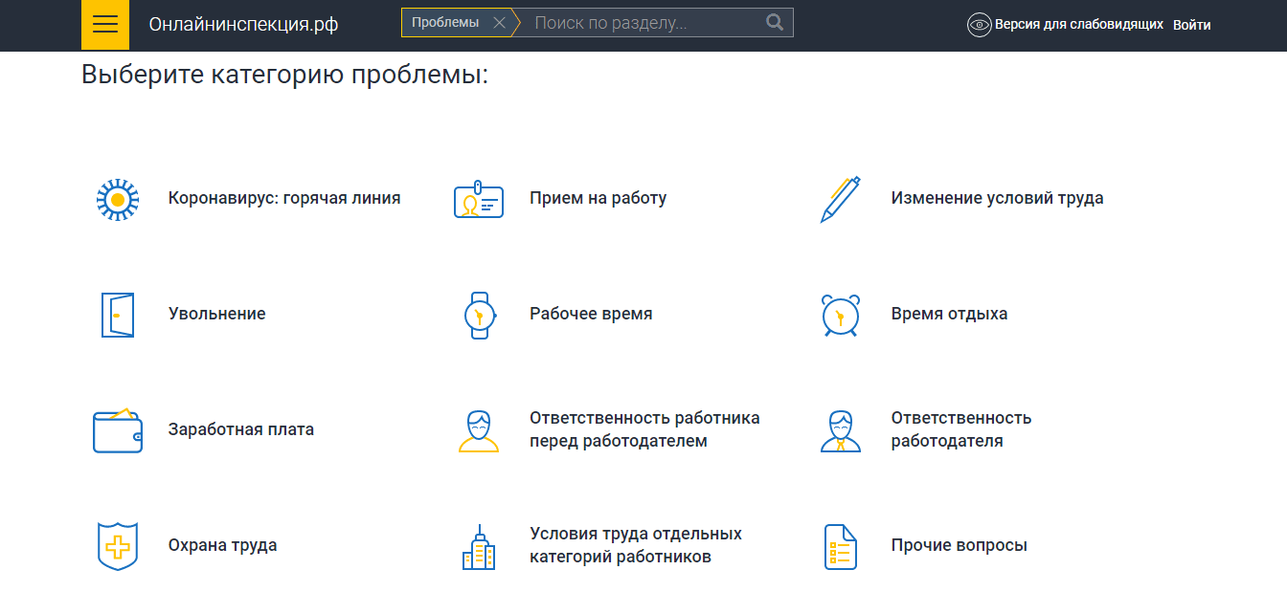
Task: Open the Заработная плата category label
Action: coord(241,430)
